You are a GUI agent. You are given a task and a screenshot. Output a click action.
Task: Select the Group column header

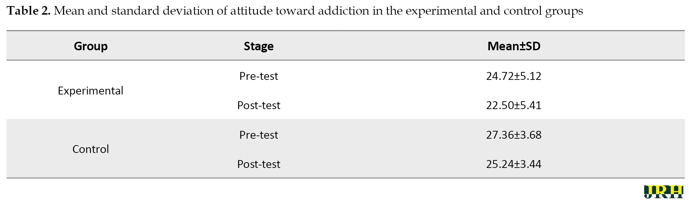coord(91,46)
